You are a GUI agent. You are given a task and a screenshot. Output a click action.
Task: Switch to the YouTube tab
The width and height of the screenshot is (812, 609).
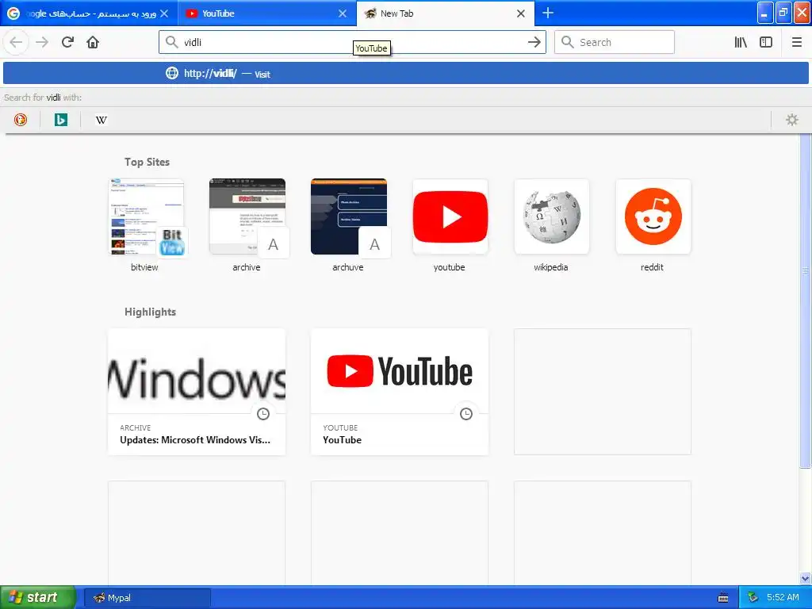(x=267, y=13)
